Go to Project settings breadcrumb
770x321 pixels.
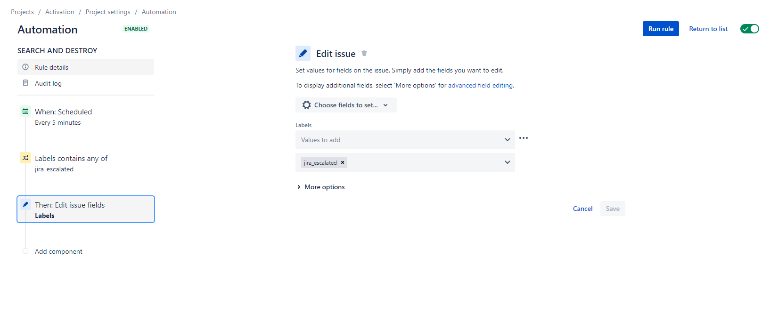[x=108, y=12]
